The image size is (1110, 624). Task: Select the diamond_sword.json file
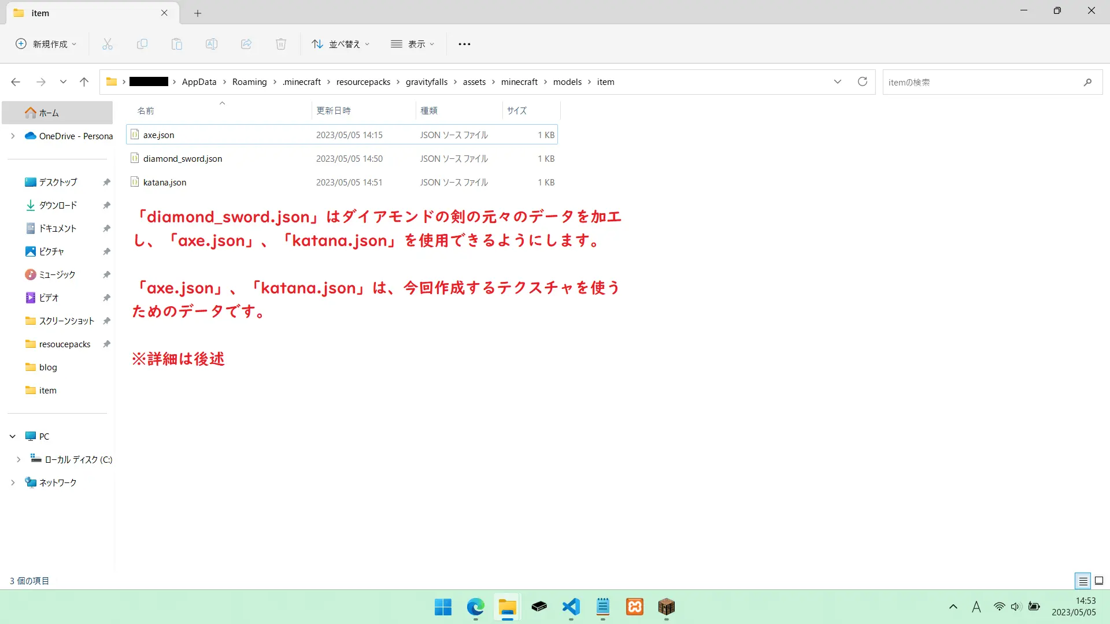(183, 159)
